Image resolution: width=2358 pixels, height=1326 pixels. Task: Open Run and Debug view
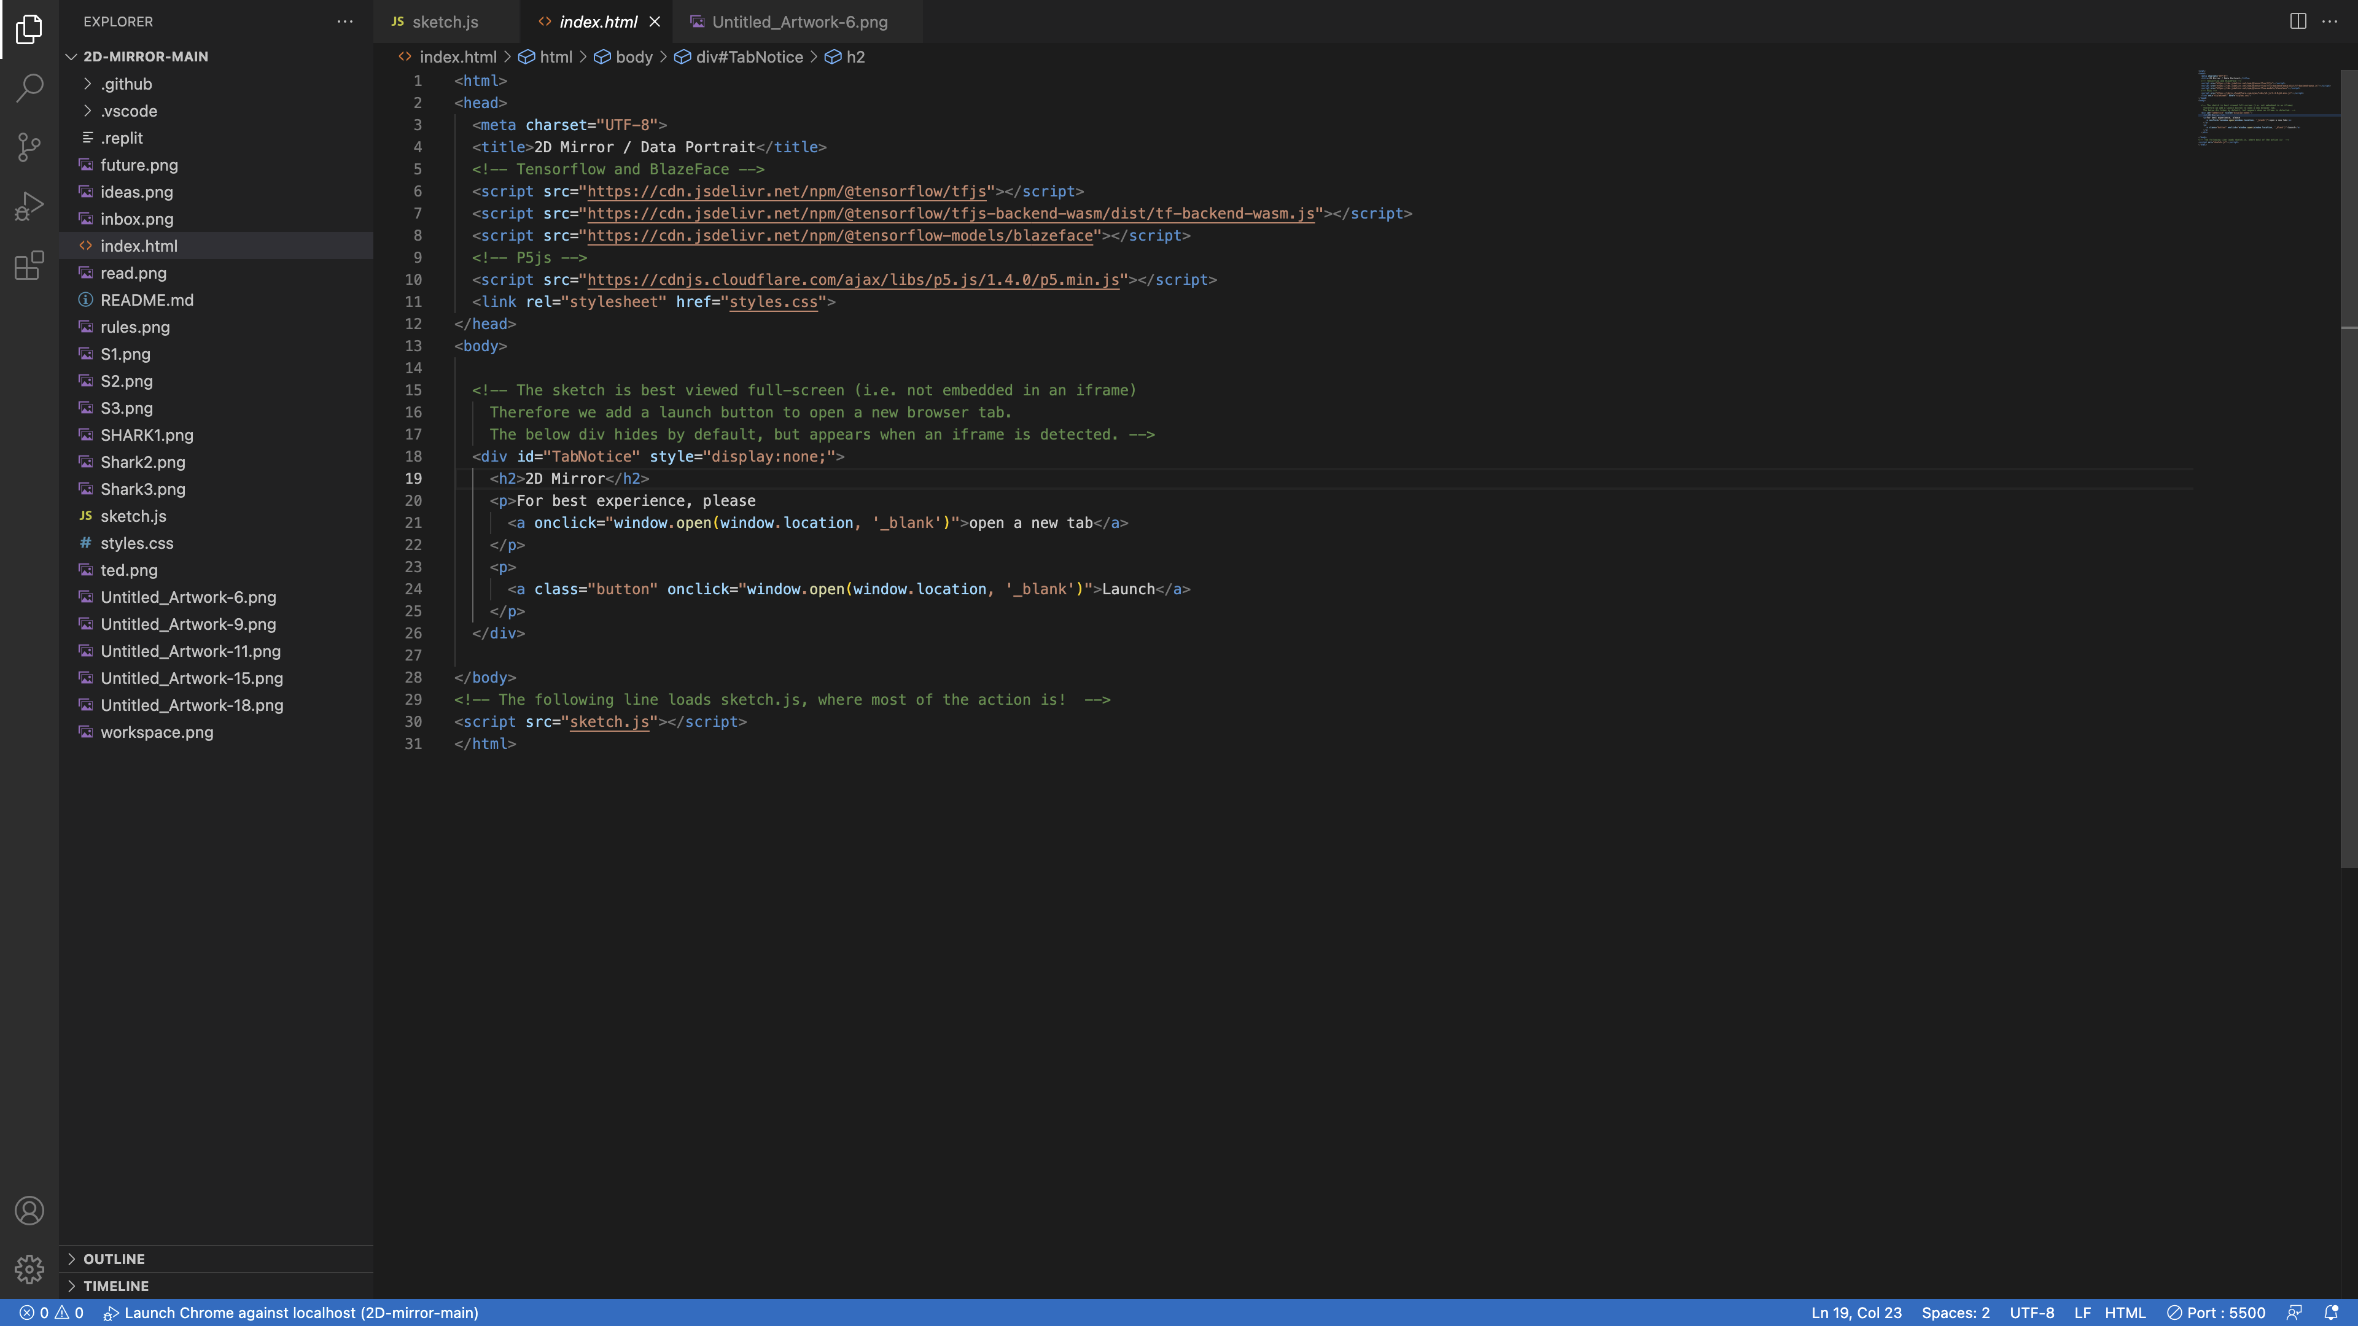tap(29, 206)
